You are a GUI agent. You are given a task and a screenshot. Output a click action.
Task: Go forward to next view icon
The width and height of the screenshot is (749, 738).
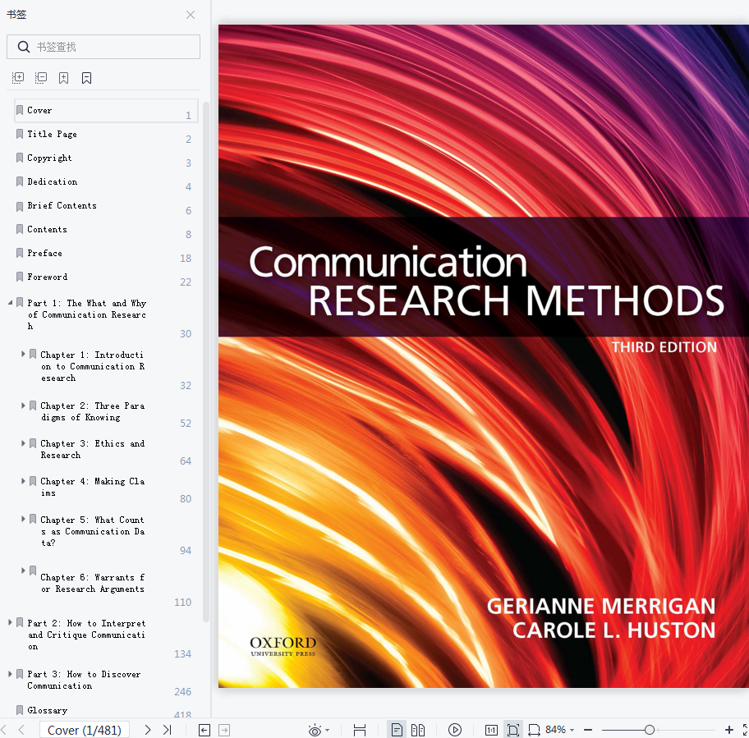point(224,730)
